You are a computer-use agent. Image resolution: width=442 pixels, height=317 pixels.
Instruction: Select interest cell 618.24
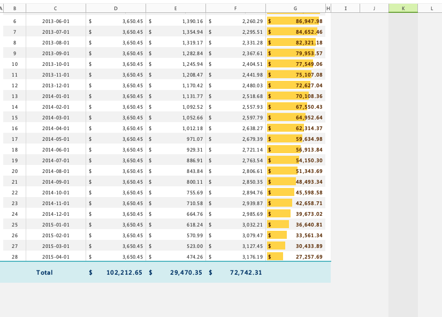[176, 225]
